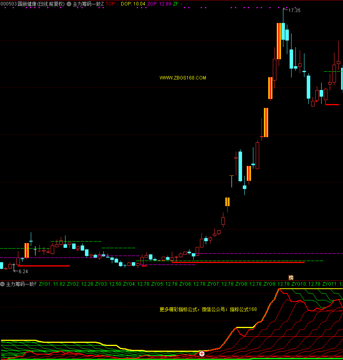Image resolution: width=343 pixels, height=360 pixels.
Task: Click the 主力筹码一致Z indicator name
Action: (88, 4)
